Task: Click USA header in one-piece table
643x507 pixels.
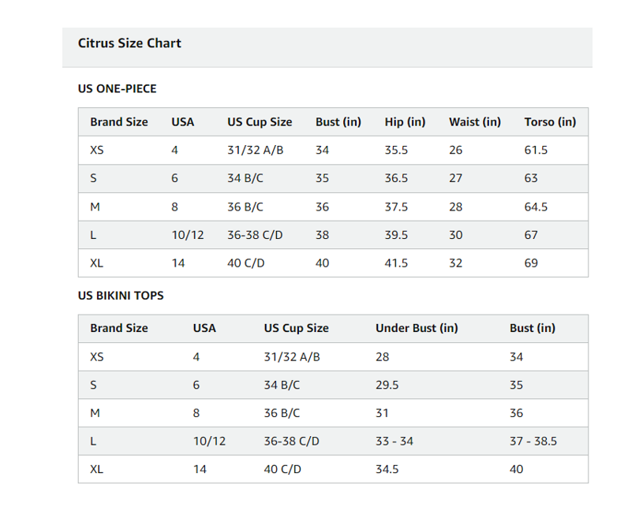Action: [x=182, y=122]
